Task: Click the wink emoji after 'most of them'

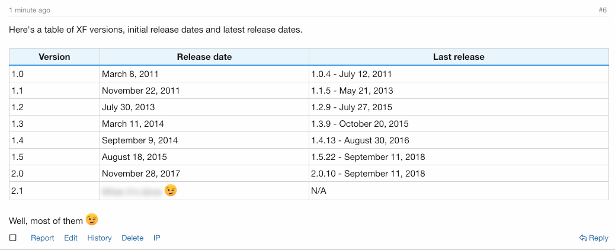Action: (91, 219)
